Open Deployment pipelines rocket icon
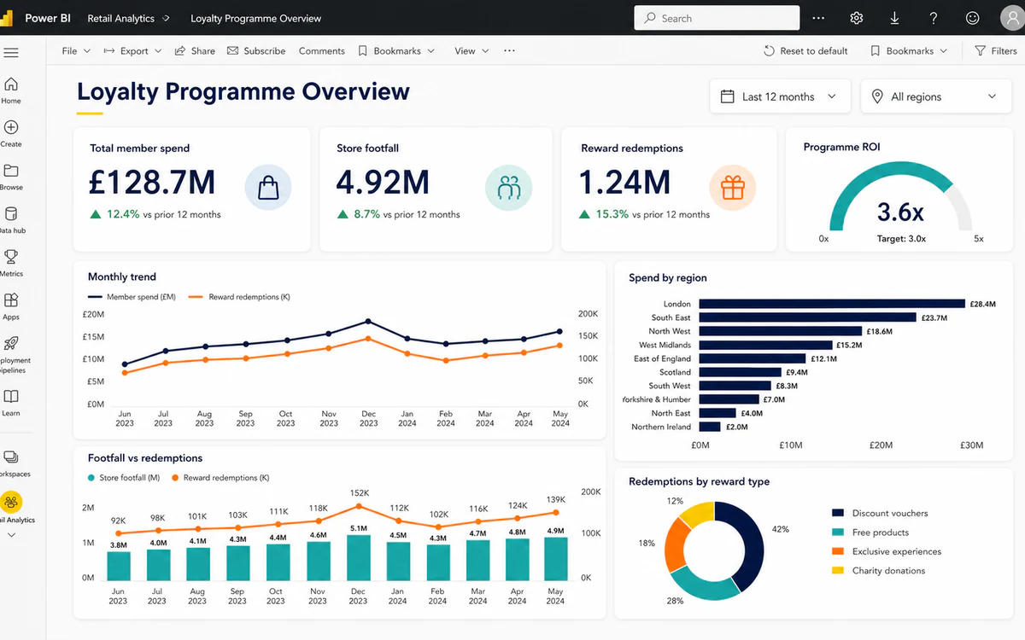 [x=11, y=343]
